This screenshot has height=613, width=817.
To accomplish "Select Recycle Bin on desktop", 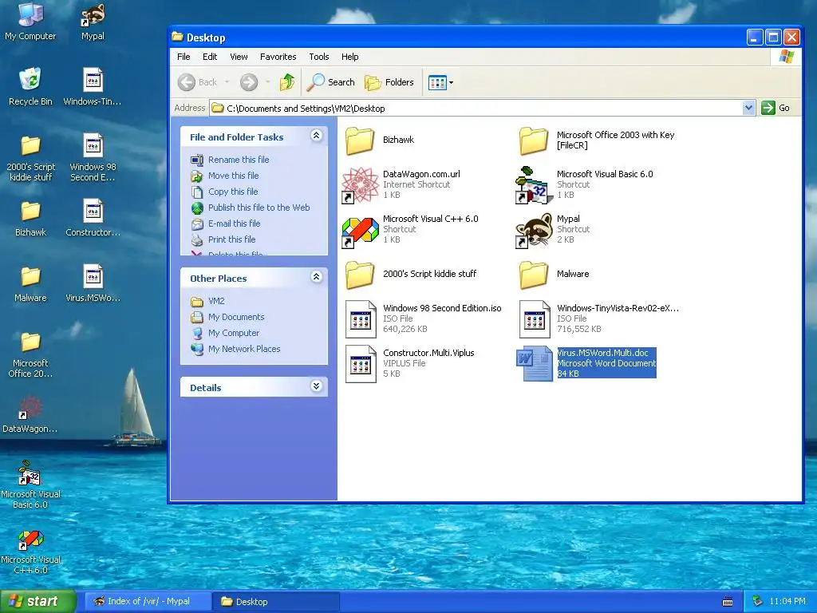I will (x=30, y=86).
